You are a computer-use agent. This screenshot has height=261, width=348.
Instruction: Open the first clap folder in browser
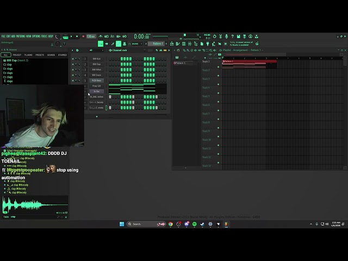pyautogui.click(x=7, y=65)
